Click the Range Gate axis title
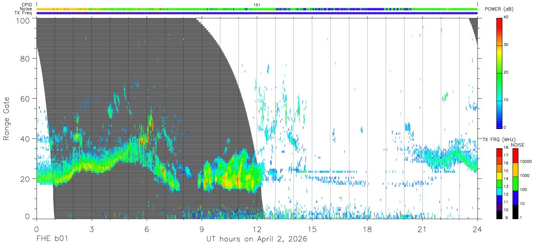The image size is (537, 248). pyautogui.click(x=7, y=119)
